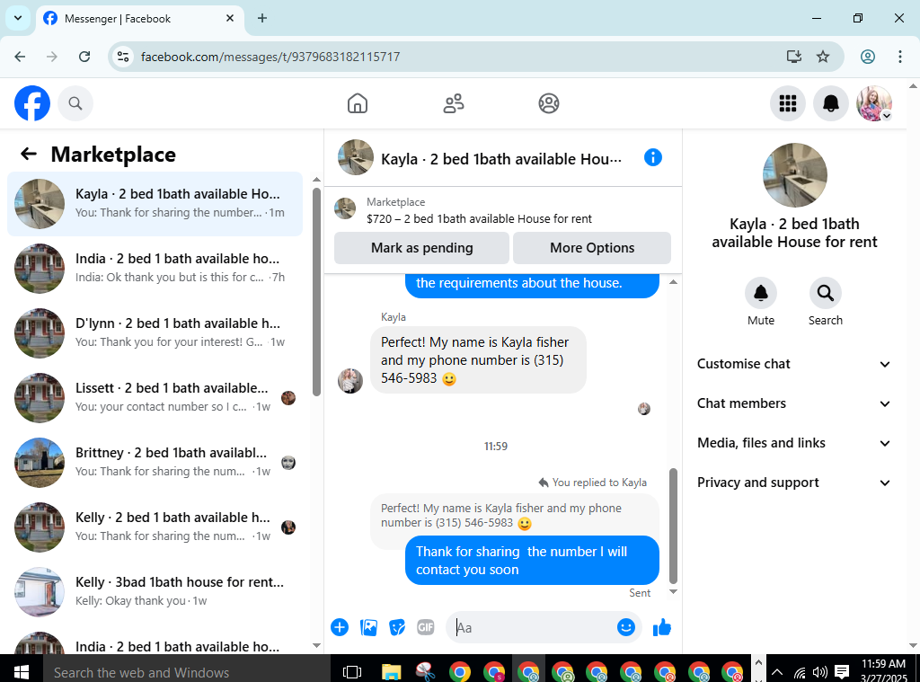Image resolution: width=920 pixels, height=682 pixels.
Task: Open the nine-dot Menu grid icon
Action: coord(787,103)
